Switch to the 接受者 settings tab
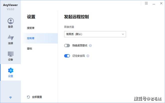Image resolution: width=165 pixels, height=103 pixels. 31,28
